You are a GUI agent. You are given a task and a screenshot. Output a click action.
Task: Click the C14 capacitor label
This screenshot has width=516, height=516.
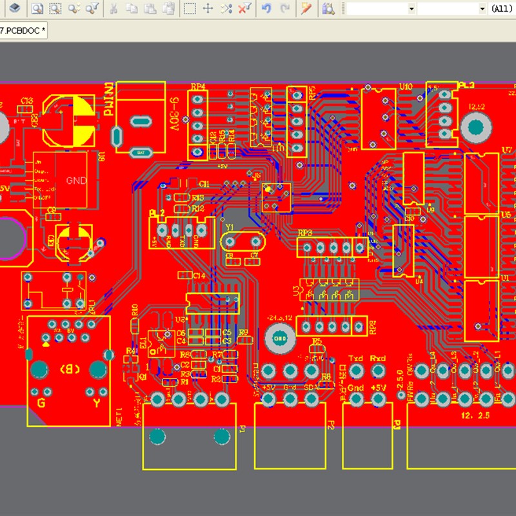[x=199, y=275]
